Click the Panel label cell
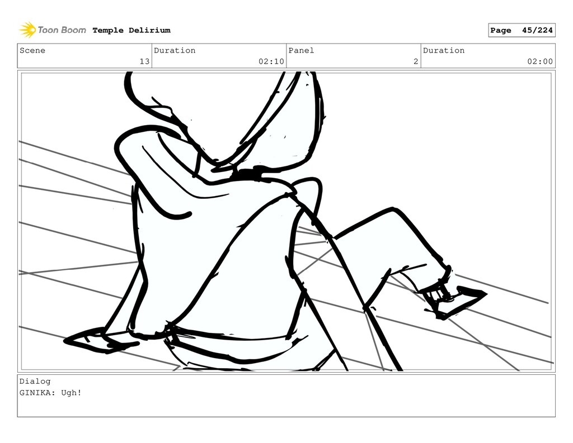The image size is (573, 443). tap(354, 56)
